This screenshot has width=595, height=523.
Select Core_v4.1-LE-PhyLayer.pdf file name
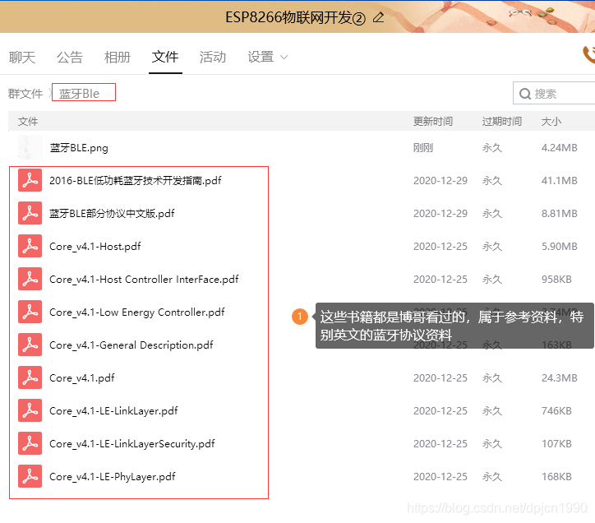point(113,477)
